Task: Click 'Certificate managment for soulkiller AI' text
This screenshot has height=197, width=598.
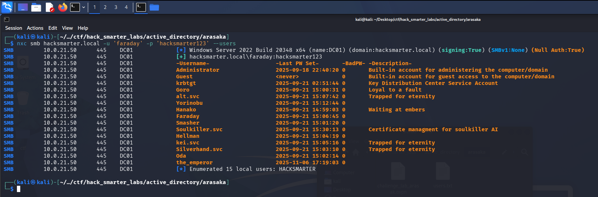Action: (x=433, y=129)
